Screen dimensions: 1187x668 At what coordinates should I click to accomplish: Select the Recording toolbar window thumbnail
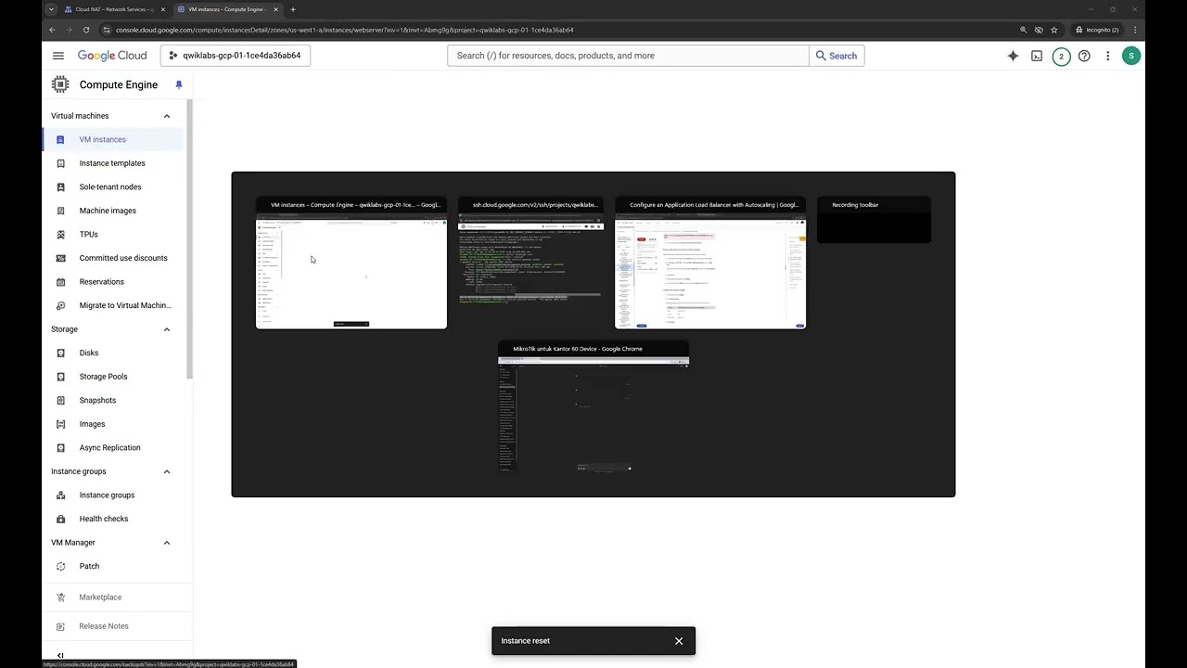(x=874, y=220)
